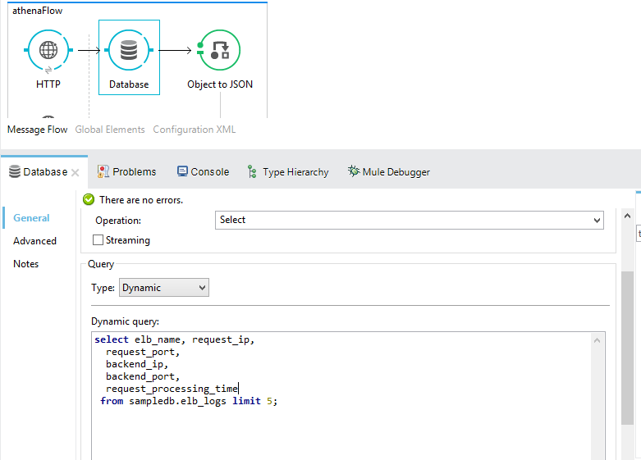The width and height of the screenshot is (641, 460).
Task: Click the Problems tab icon
Action: click(x=103, y=171)
